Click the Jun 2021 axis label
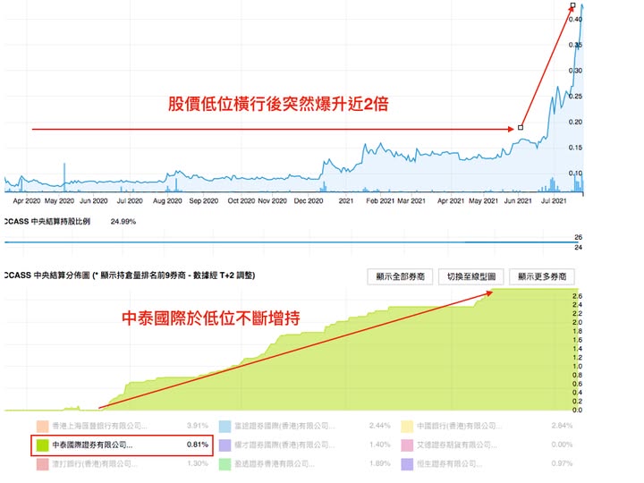 518,201
